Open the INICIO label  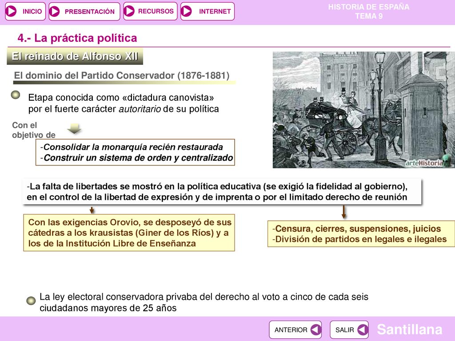tap(32, 11)
